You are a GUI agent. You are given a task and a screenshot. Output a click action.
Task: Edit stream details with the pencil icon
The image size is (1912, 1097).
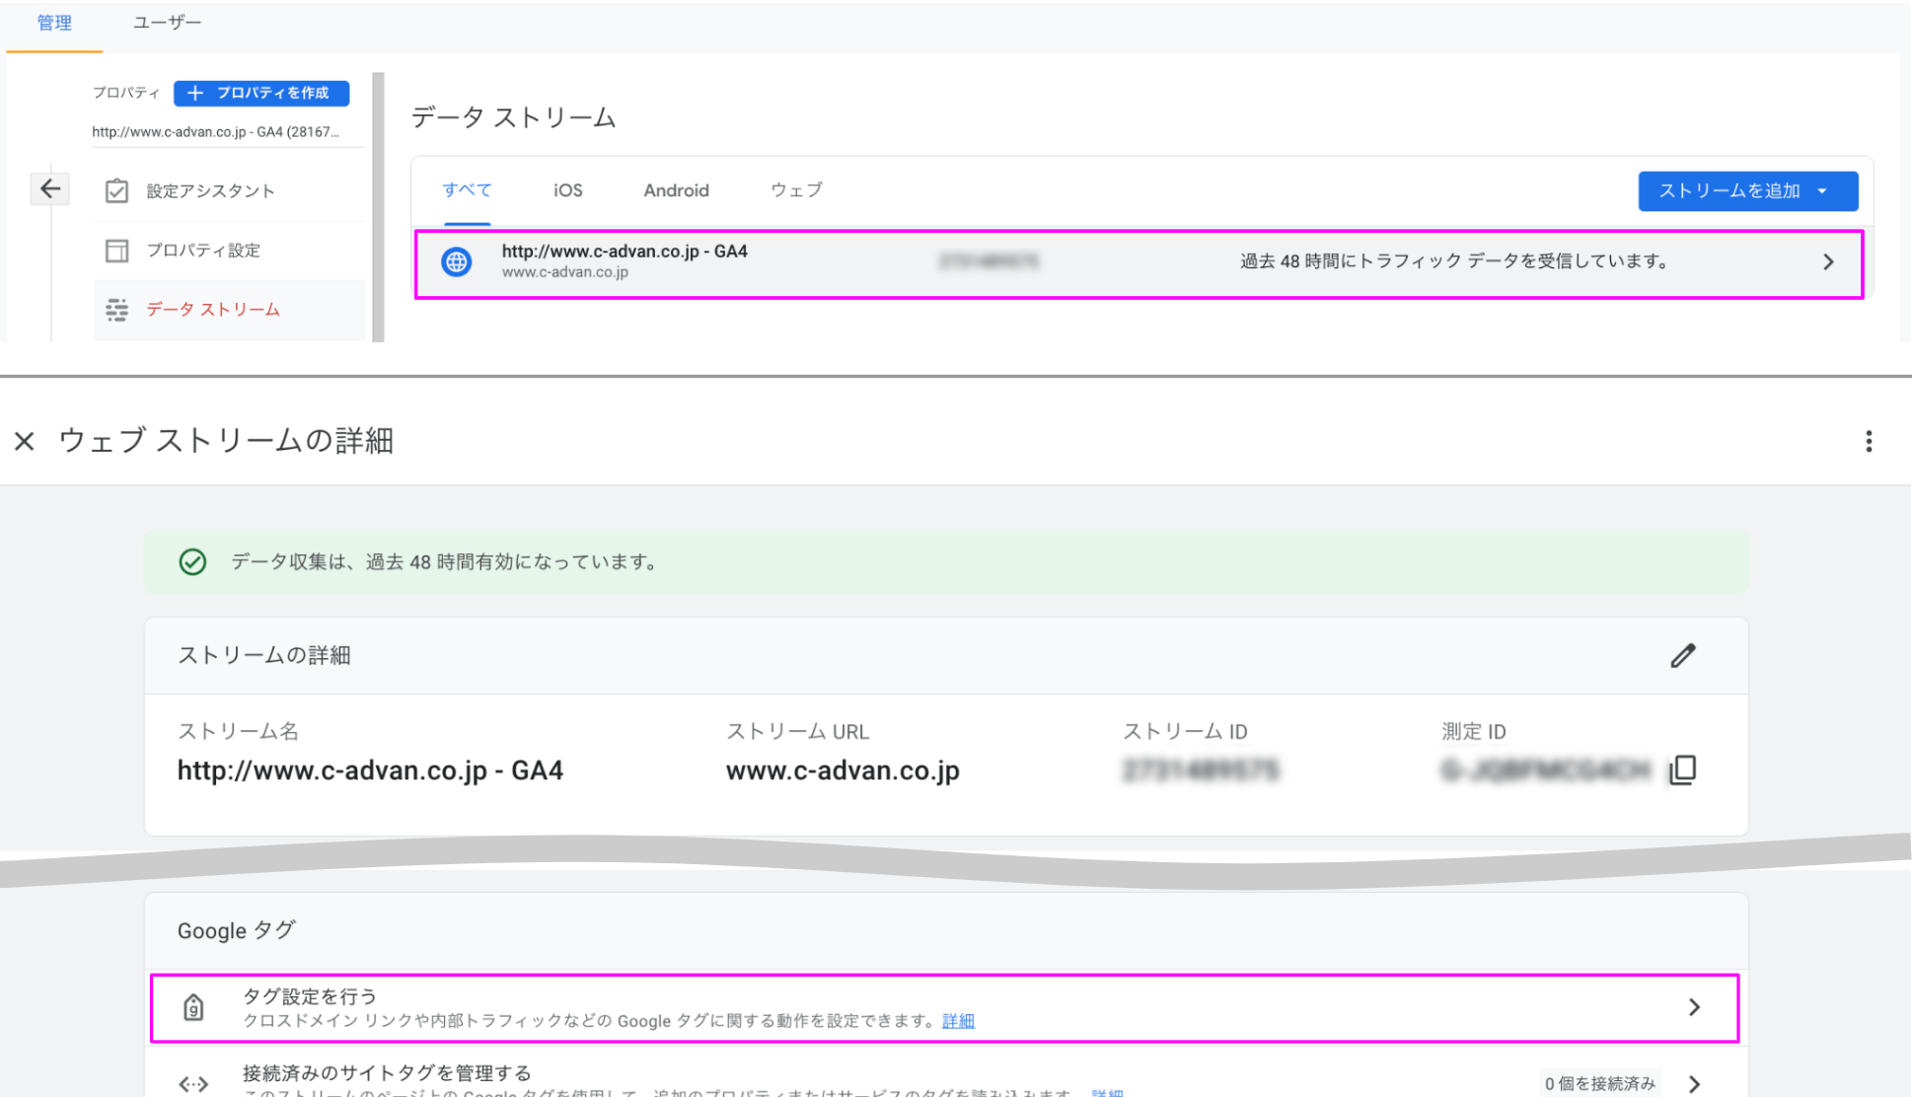pyautogui.click(x=1683, y=655)
